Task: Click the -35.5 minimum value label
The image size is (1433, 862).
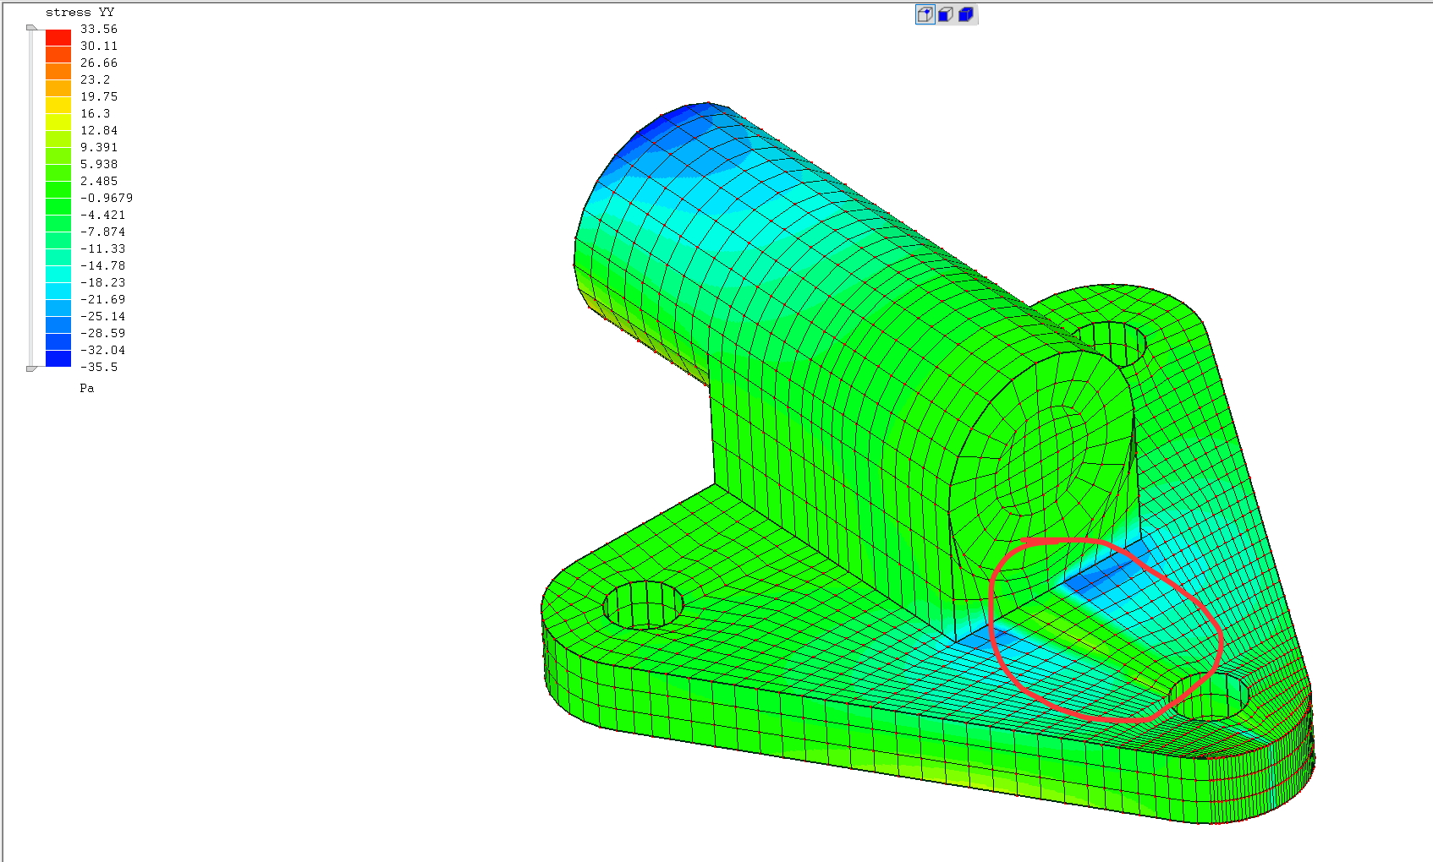Action: tap(99, 367)
